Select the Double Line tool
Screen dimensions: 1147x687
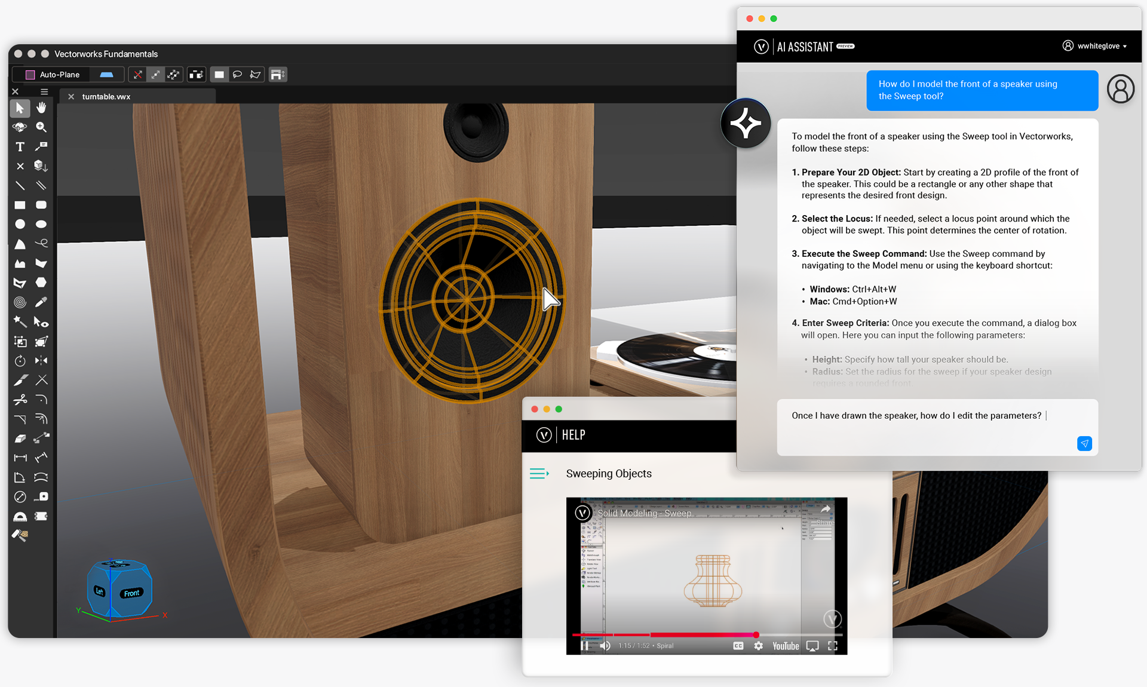[41, 185]
